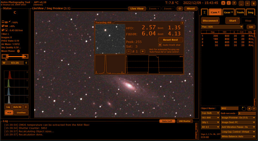Image resolution: width=258 pixels, height=141 pixels.
Task: Decrease star number with minus button
Action: point(128,51)
